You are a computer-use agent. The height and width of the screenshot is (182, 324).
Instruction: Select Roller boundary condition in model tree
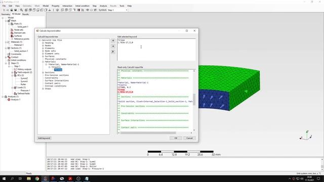tap(23, 84)
